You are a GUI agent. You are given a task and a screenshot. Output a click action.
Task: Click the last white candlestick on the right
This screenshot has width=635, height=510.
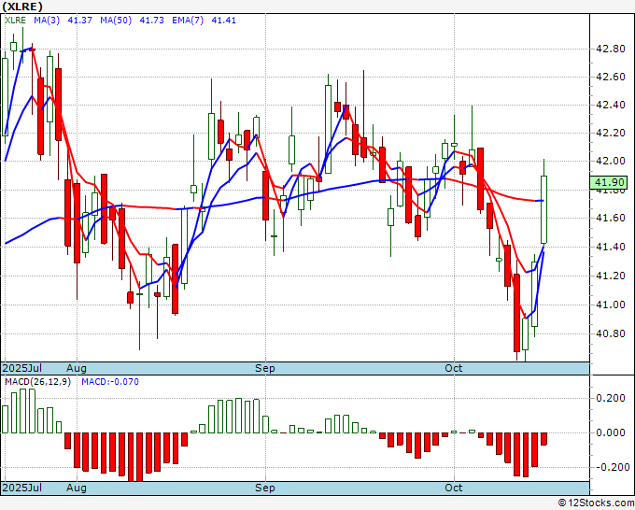click(x=544, y=209)
